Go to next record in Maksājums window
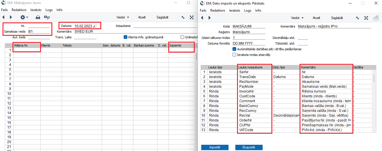The height and width of the screenshot is (151, 382). 11,17
